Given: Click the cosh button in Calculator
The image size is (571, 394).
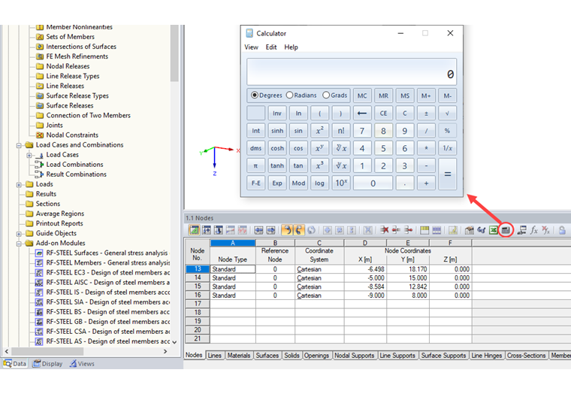Looking at the screenshot, I should click(x=277, y=148).
